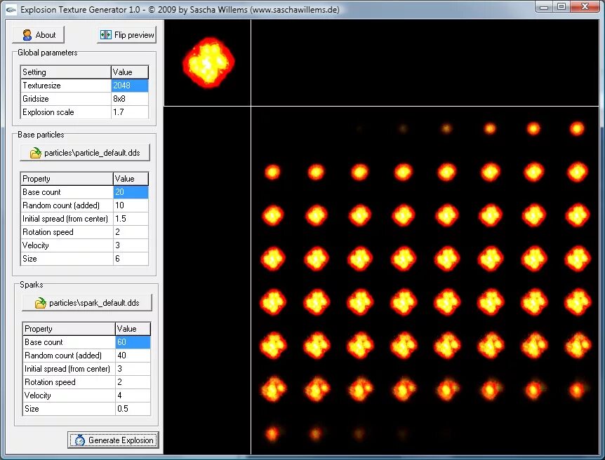605x460 pixels.
Task: Click folder icon for particle_default.dds
Action: click(x=36, y=153)
